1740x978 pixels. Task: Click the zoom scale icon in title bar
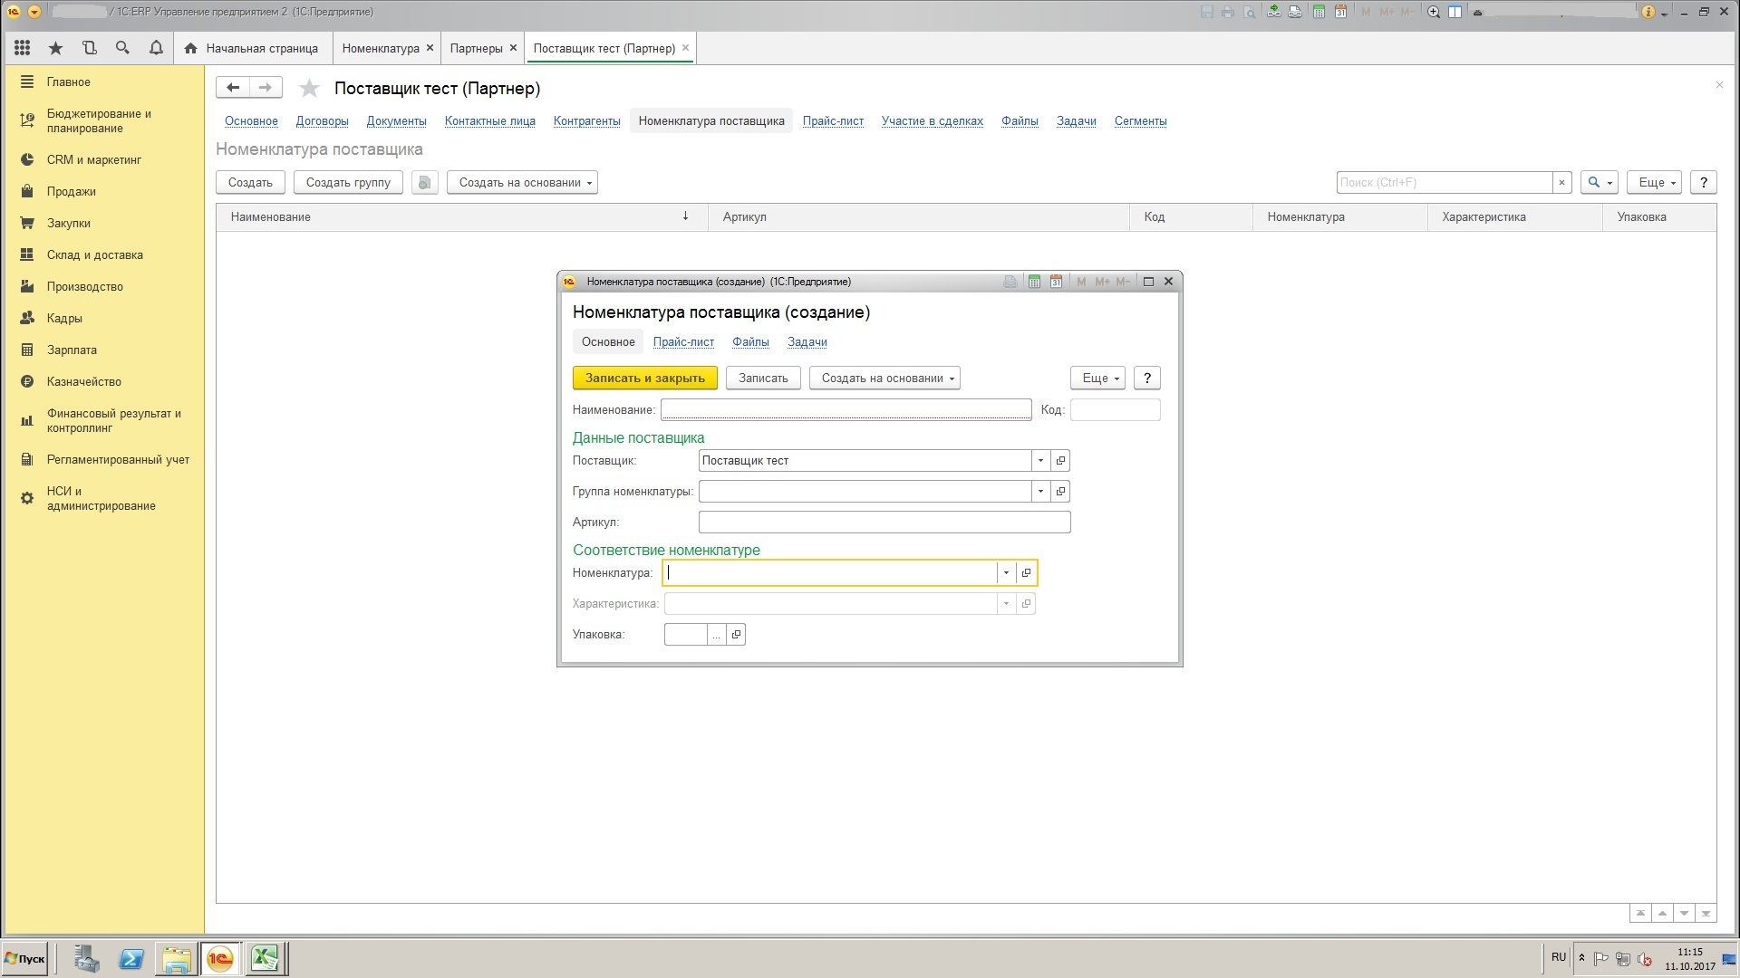1434,12
